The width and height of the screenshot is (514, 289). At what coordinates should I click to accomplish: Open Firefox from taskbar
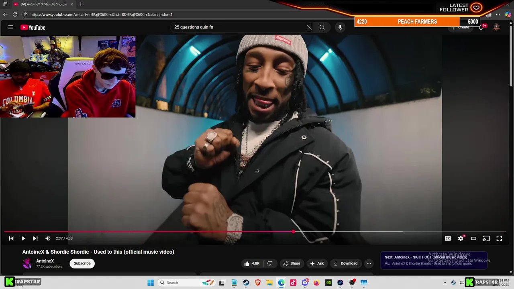tap(317, 283)
